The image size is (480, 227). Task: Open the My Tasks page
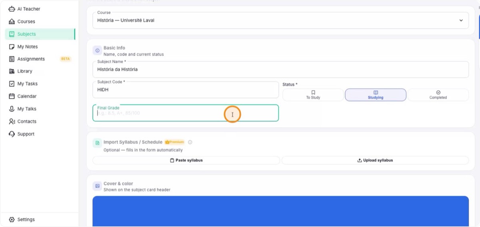(x=40, y=84)
